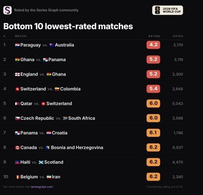Open the 2026 FIFA World Cup badge
This screenshot has width=203, height=195.
point(167,10)
